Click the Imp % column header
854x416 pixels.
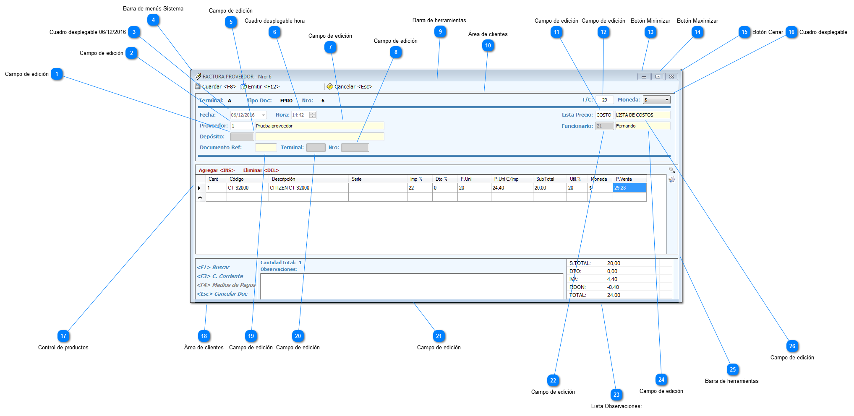420,179
